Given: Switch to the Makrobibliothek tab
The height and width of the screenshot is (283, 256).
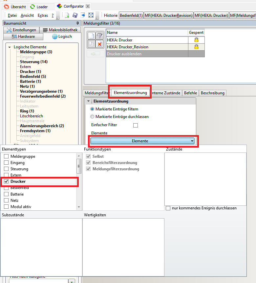Looking at the screenshot, I should coord(60,30).
